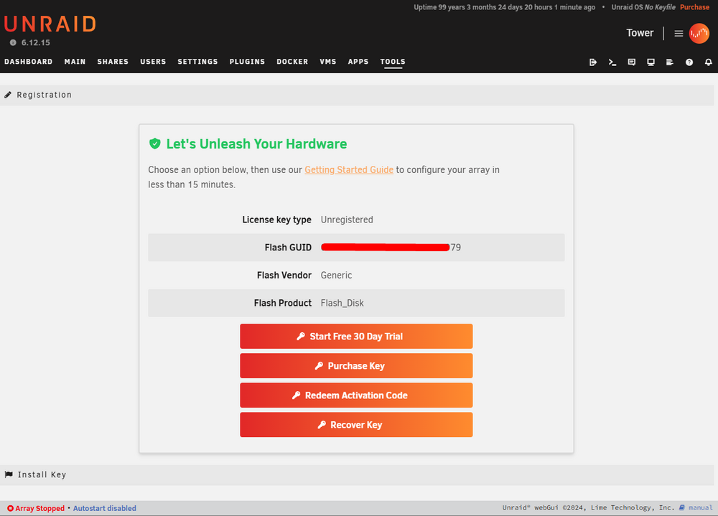This screenshot has width=718, height=516.
Task: Click the Unraid OS No Keyfile text
Action: pos(643,7)
